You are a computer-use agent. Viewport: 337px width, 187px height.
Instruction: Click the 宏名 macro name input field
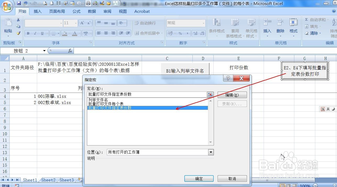[x=147, y=94]
